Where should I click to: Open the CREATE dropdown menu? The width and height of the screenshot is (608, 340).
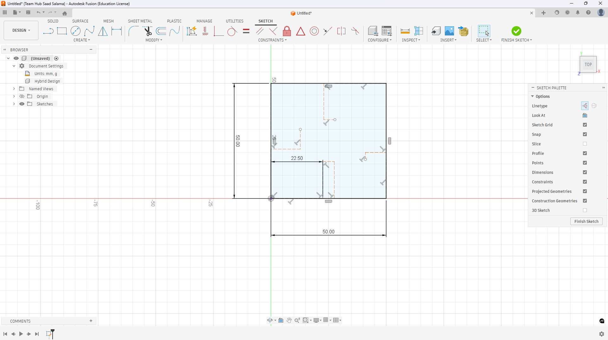pos(82,40)
